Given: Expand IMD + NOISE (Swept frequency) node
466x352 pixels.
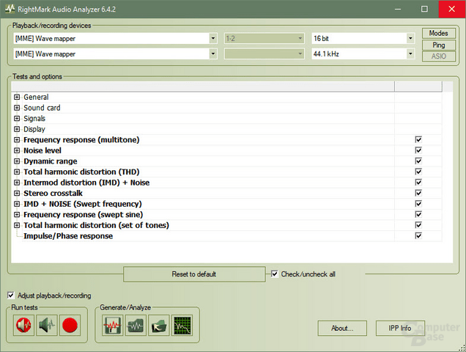Looking at the screenshot, I should (x=17, y=204).
